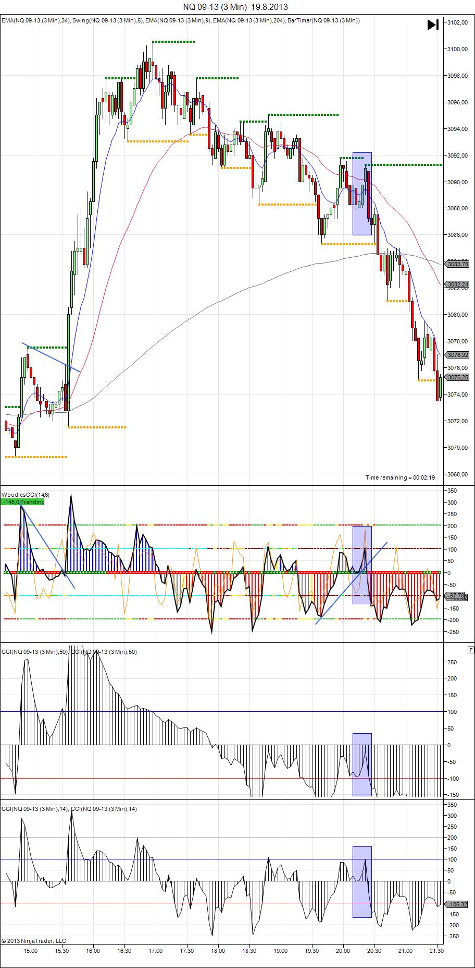Click the blue highlighted rectangle in CCI 50 panel
The width and height of the screenshot is (475, 968).
[362, 764]
